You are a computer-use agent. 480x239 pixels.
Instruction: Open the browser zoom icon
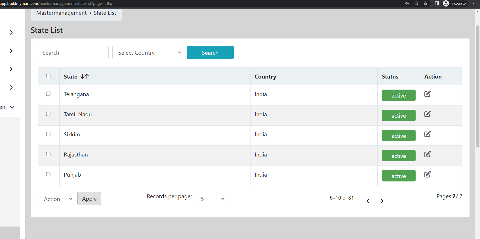[416, 3]
